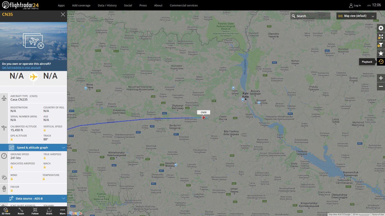Start Playback with the history clock icon

click(x=381, y=62)
